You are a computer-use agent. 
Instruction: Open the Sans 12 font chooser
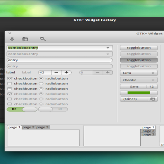(139, 87)
